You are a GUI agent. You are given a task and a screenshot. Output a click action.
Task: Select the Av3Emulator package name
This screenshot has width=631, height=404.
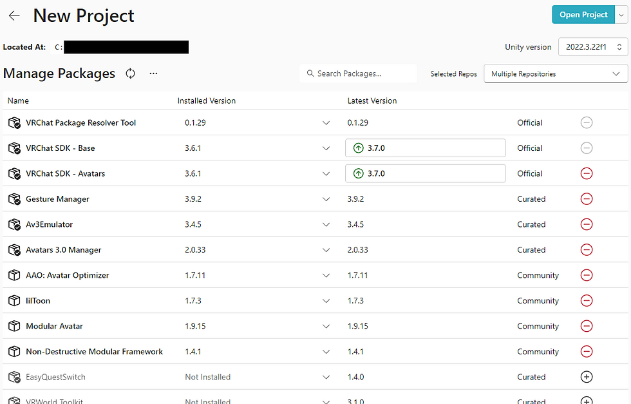49,224
